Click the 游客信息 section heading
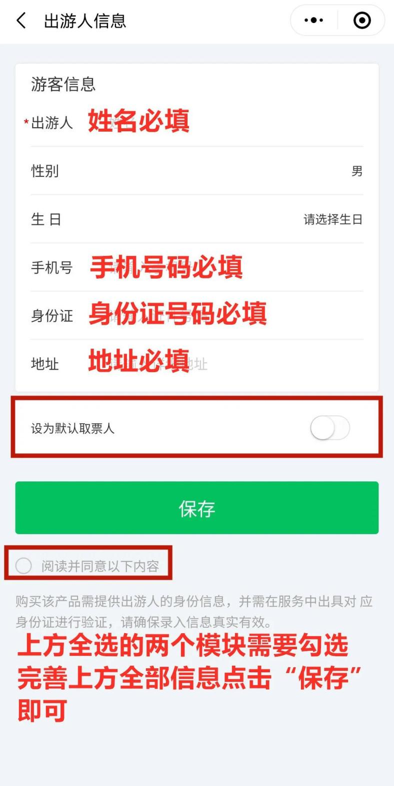Viewport: 394px width, 786px height. [x=63, y=84]
